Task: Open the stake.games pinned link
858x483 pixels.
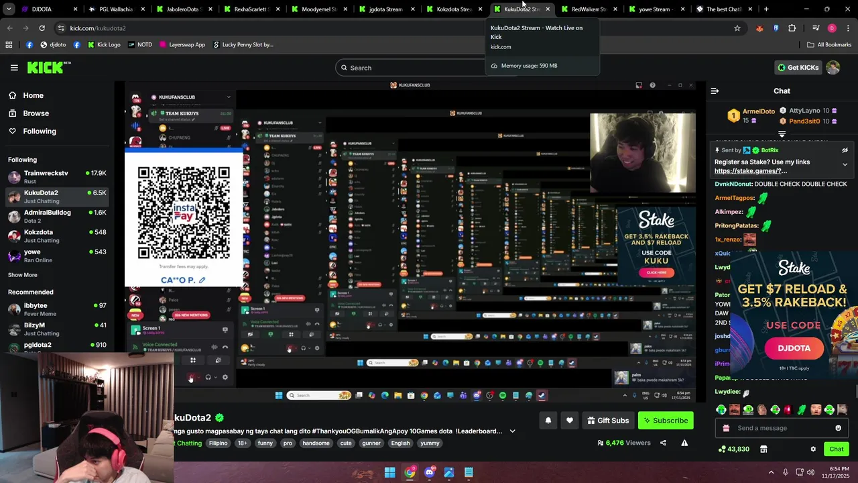Action: click(750, 171)
